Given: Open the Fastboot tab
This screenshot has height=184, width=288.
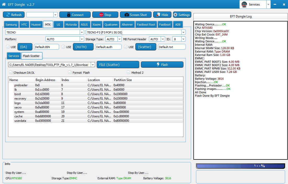Looking at the screenshot, I should click(x=165, y=24).
